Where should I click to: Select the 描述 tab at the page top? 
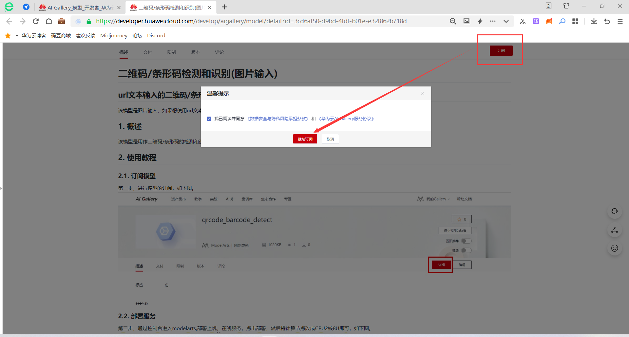click(124, 52)
